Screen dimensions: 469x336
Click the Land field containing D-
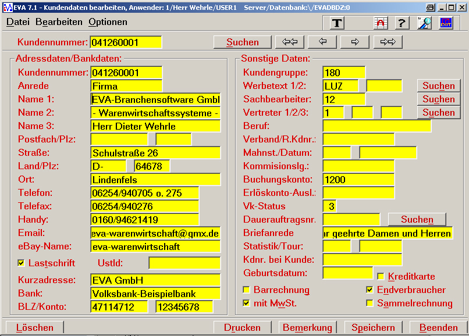pyautogui.click(x=108, y=166)
